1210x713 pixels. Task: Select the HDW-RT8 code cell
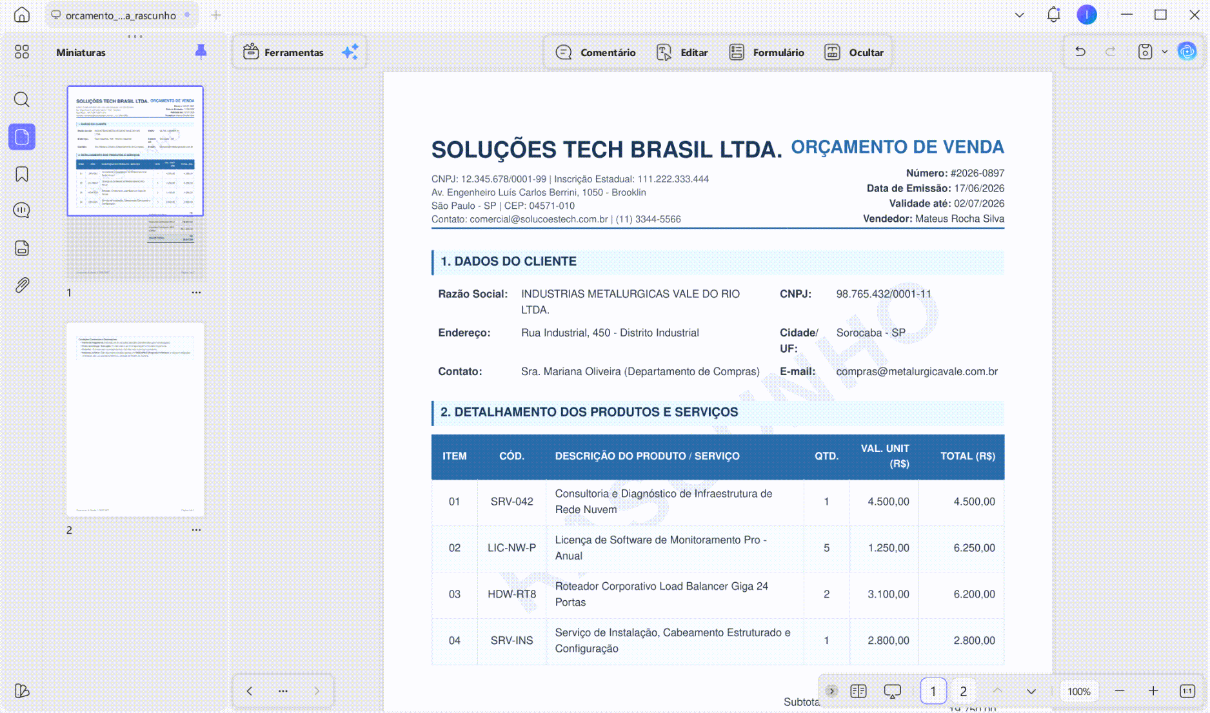[x=511, y=594]
